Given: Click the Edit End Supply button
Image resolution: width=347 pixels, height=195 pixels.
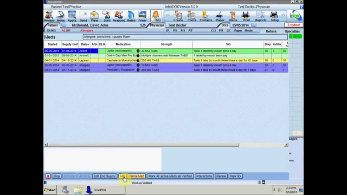Looking at the screenshot, I should pyautogui.click(x=104, y=176).
